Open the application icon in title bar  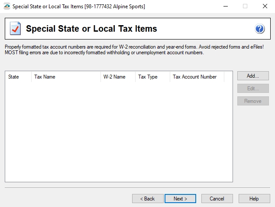(x=6, y=7)
